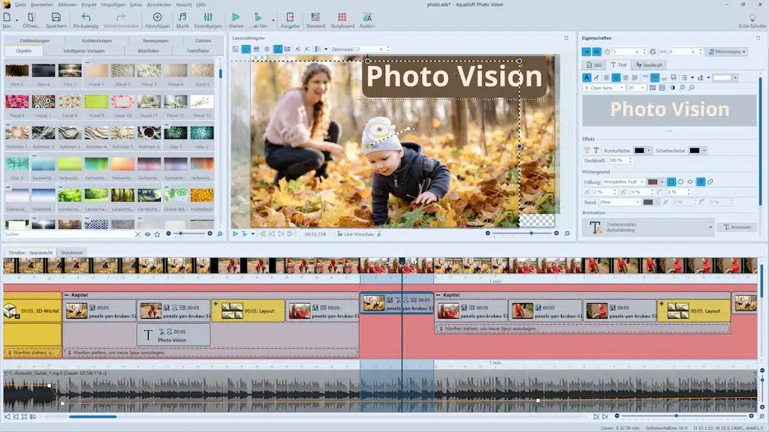Open the Minivorlagen dropdown
The width and height of the screenshot is (769, 432).
[x=727, y=52]
